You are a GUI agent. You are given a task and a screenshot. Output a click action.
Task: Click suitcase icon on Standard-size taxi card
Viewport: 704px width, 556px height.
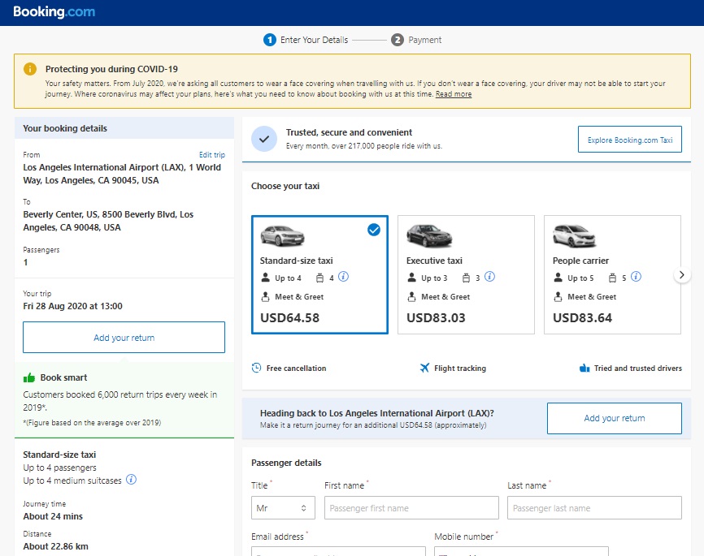coord(319,278)
